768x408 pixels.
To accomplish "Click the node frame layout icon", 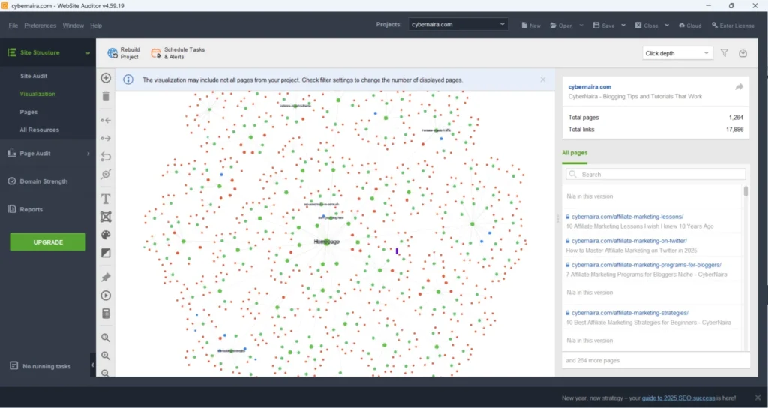I will (x=106, y=217).
